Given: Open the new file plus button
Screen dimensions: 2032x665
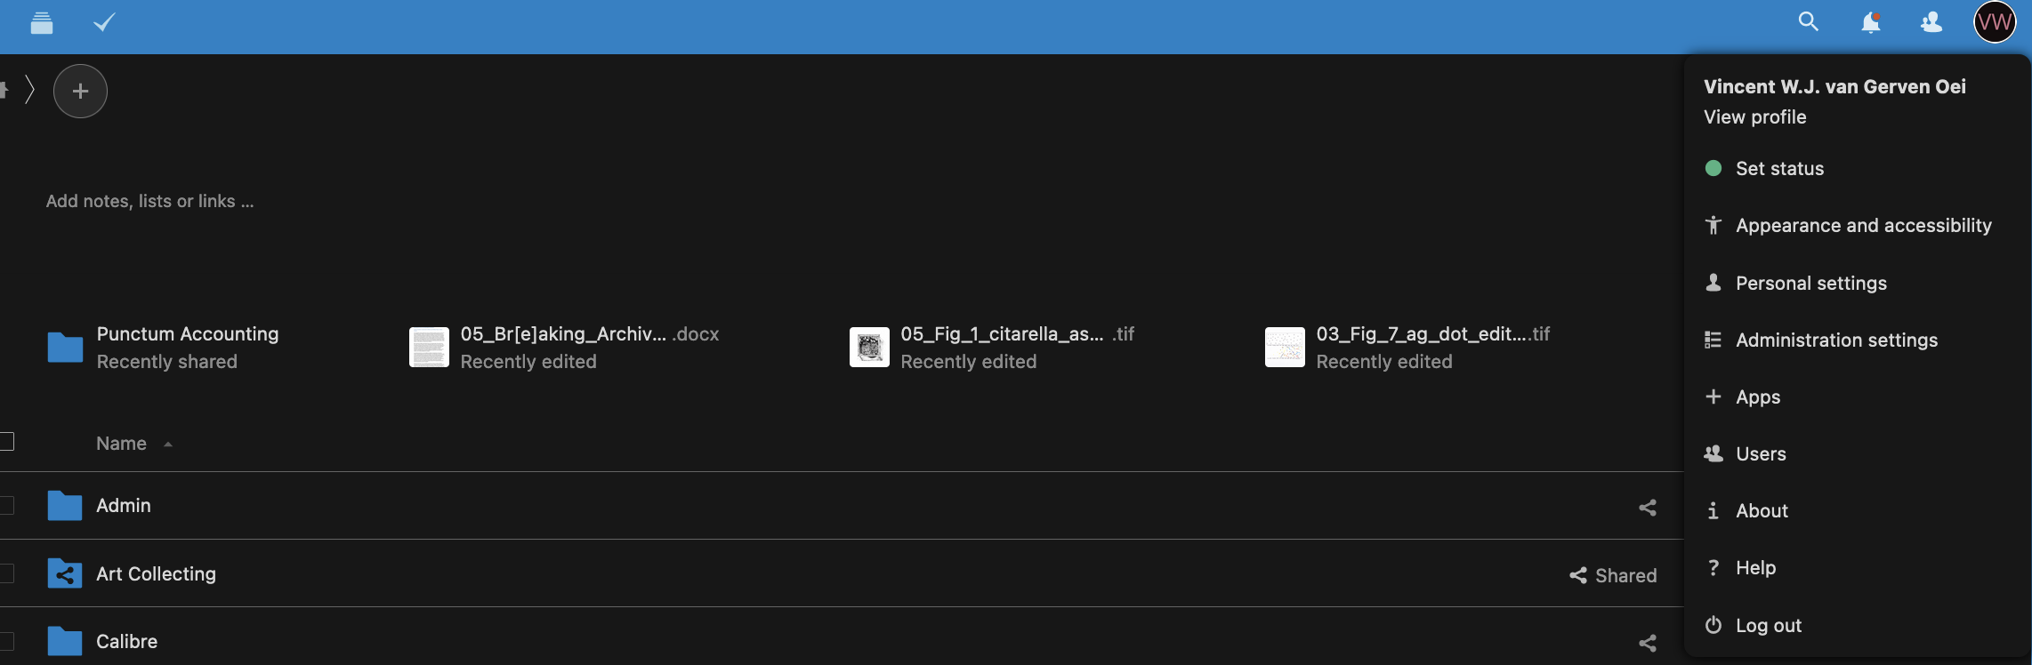Looking at the screenshot, I should tap(80, 92).
